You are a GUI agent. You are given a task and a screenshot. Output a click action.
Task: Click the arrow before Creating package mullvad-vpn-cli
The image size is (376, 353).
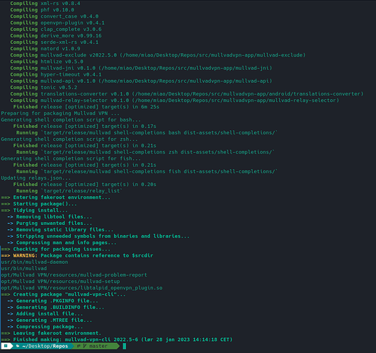point(6,294)
